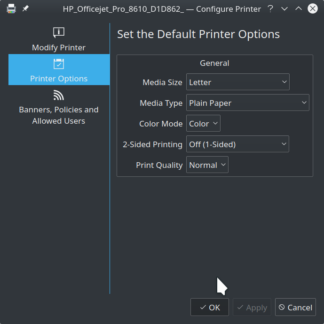Confirm settings with the OK button
324x324 pixels.
coord(210,307)
